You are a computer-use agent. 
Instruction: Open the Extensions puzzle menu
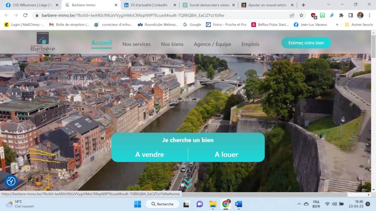341,15
